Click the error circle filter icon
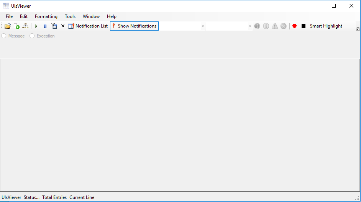The width and height of the screenshot is (361, 202). 284,26
